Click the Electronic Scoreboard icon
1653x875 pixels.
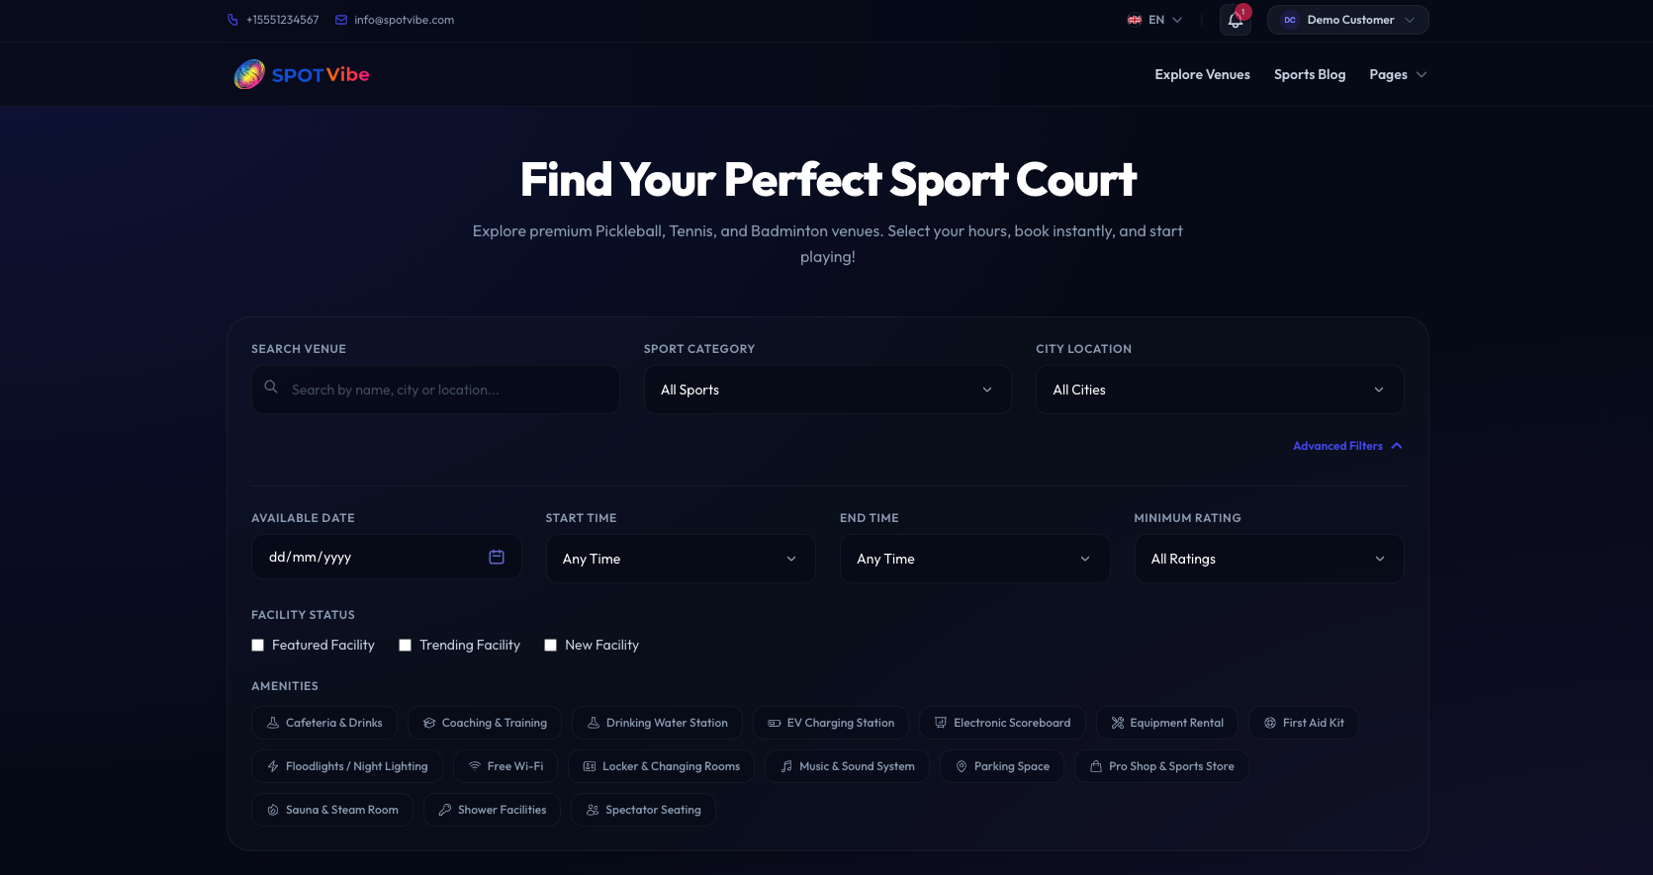(941, 723)
